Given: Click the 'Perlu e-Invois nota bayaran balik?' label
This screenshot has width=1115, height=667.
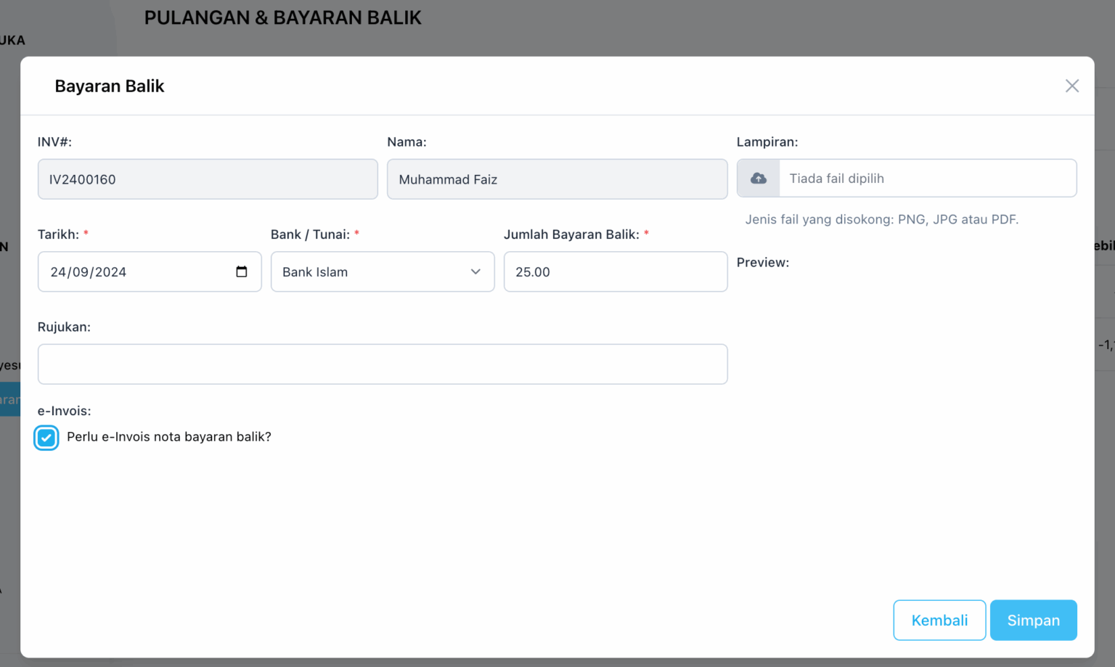Looking at the screenshot, I should [x=168, y=437].
